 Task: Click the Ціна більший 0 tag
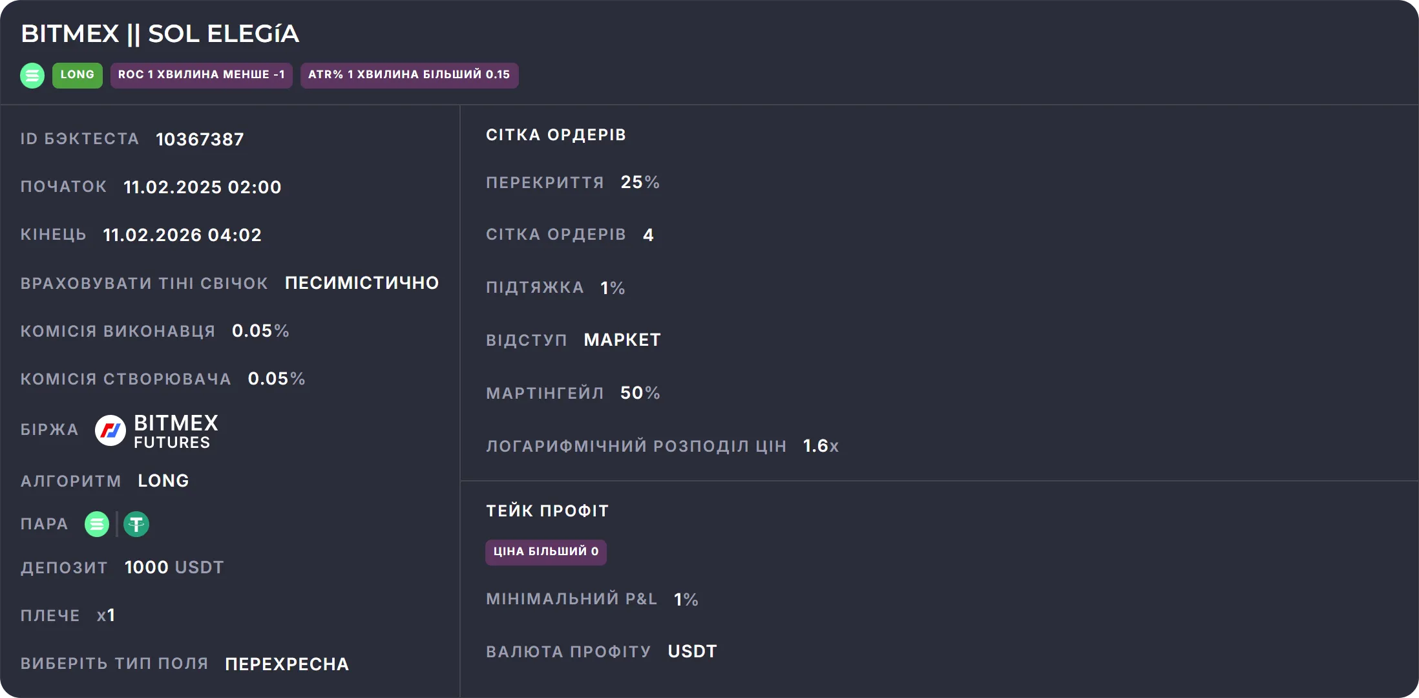(545, 552)
